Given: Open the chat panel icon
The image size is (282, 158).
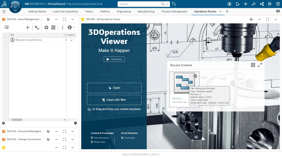Looking at the screenshot, I should pos(278,11).
